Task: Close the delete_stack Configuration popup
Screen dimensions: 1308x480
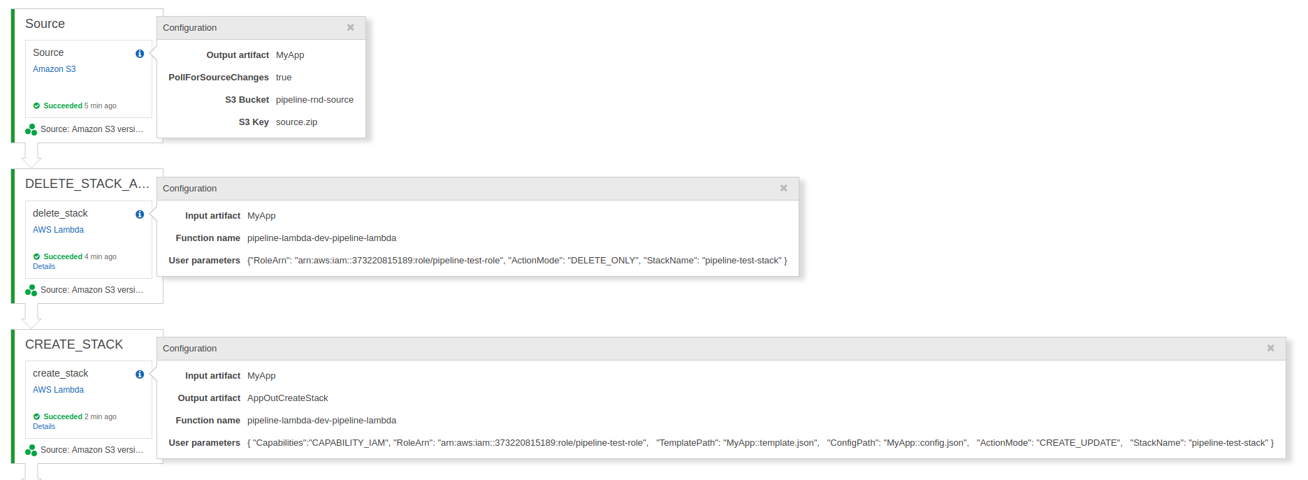Action: point(784,188)
